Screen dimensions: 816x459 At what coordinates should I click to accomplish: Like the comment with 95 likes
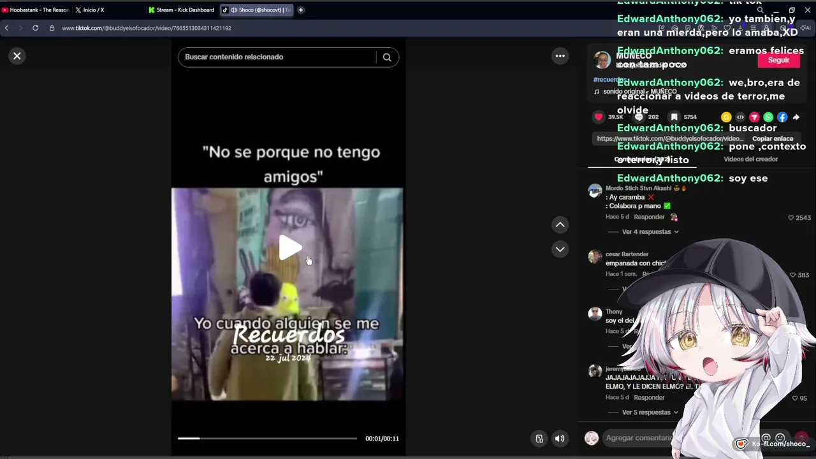[795, 398]
